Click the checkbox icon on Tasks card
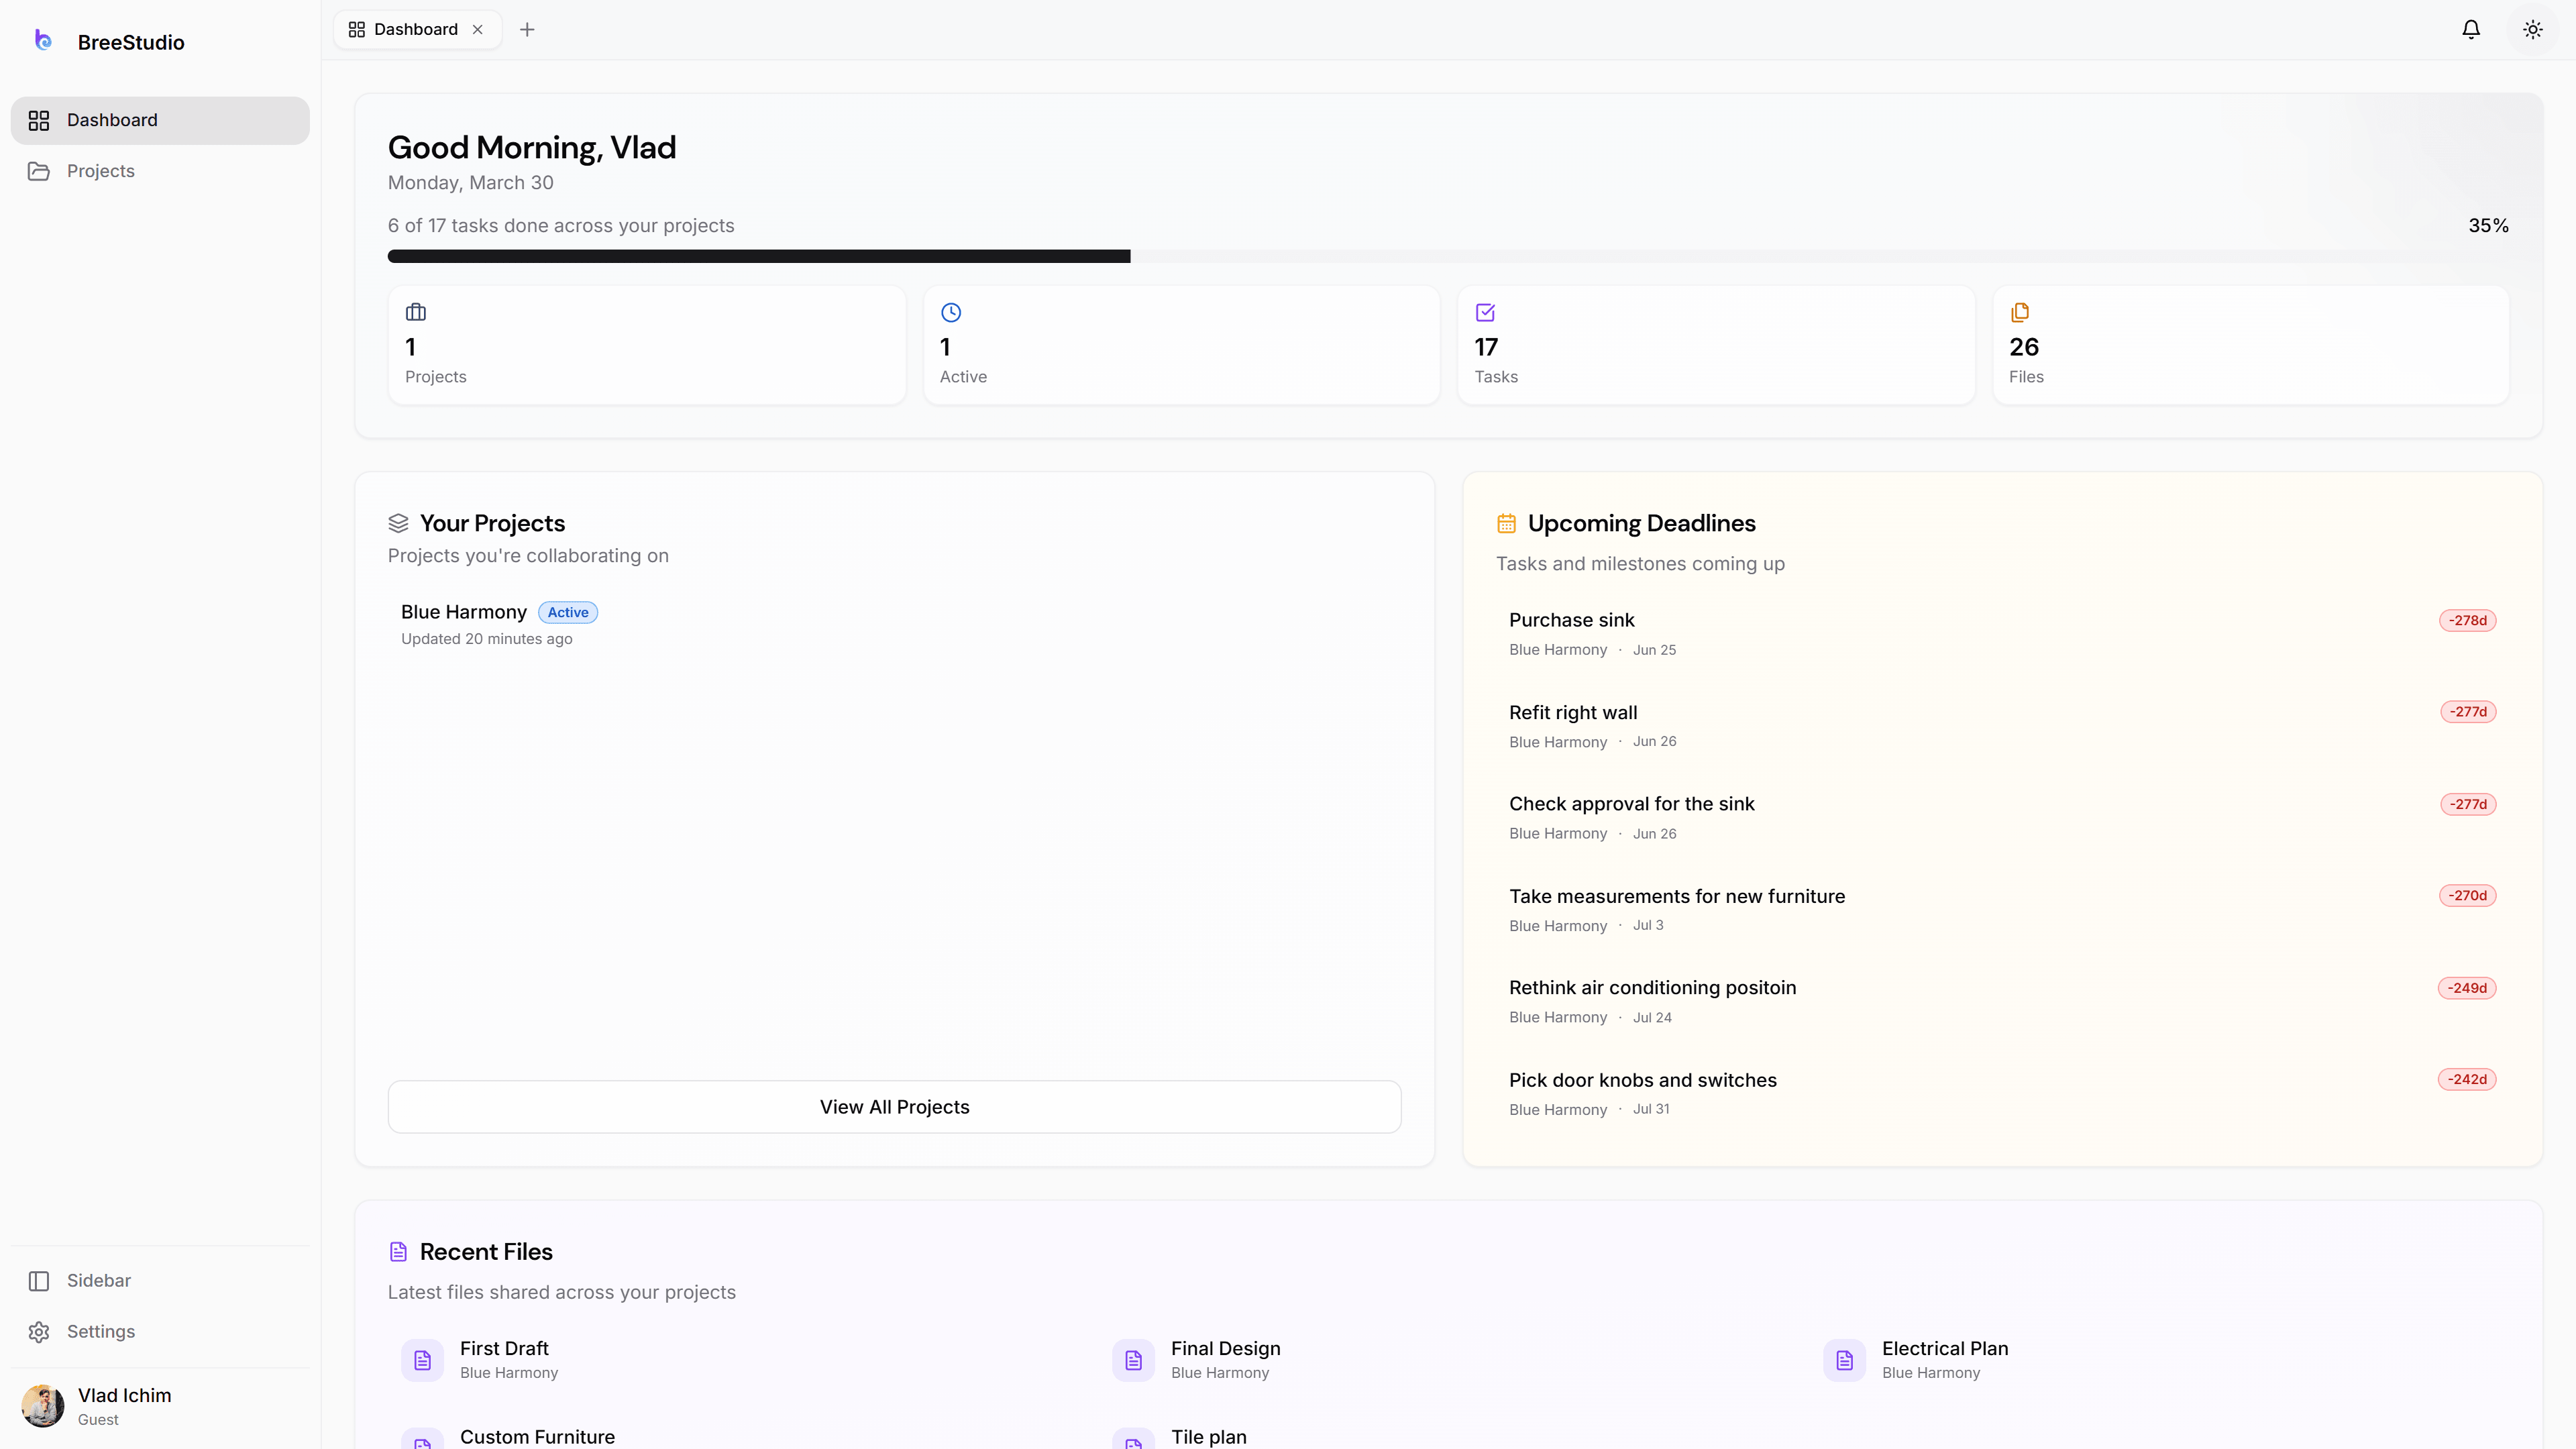 tap(1485, 313)
